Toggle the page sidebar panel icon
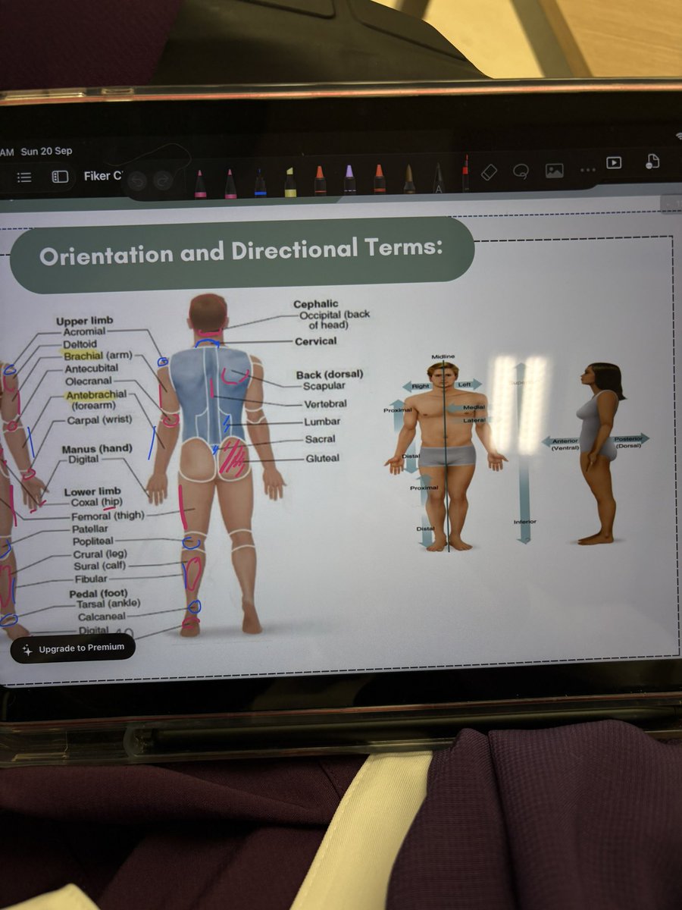Screen dimensions: 682x910 (x=60, y=177)
